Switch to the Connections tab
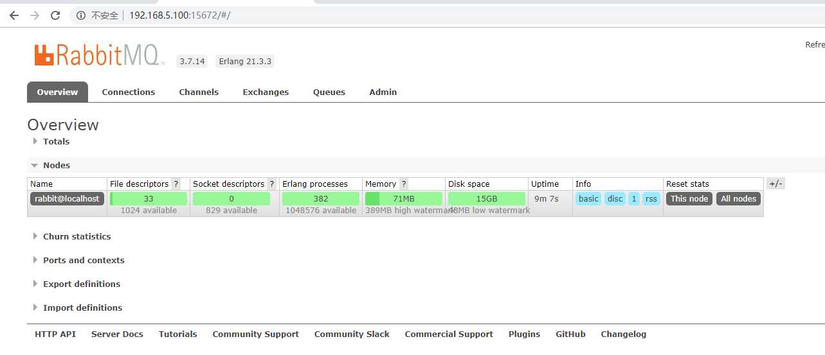This screenshot has width=825, height=355. click(129, 92)
